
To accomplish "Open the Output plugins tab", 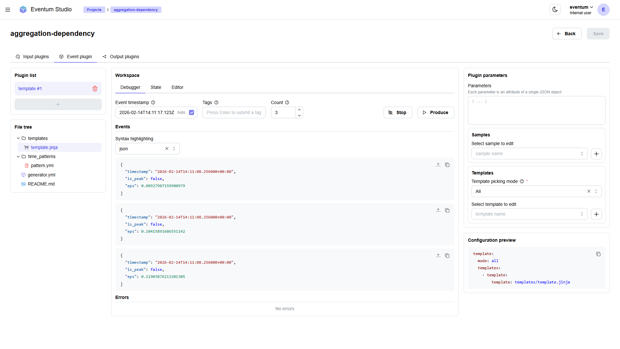I will [120, 57].
